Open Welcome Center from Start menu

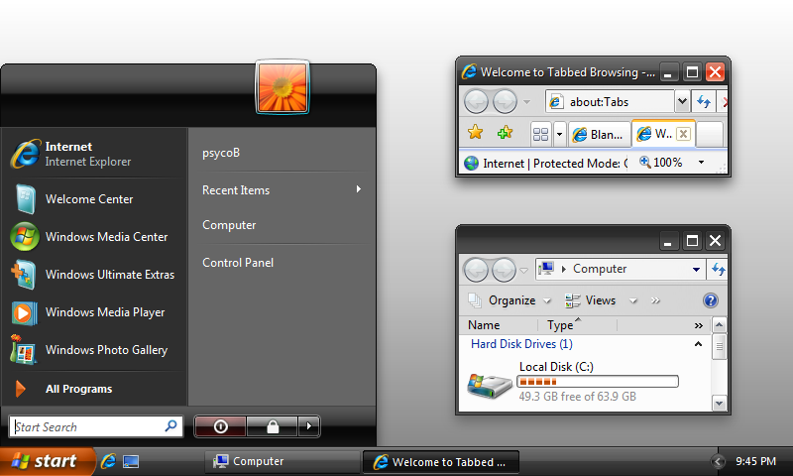coord(94,198)
